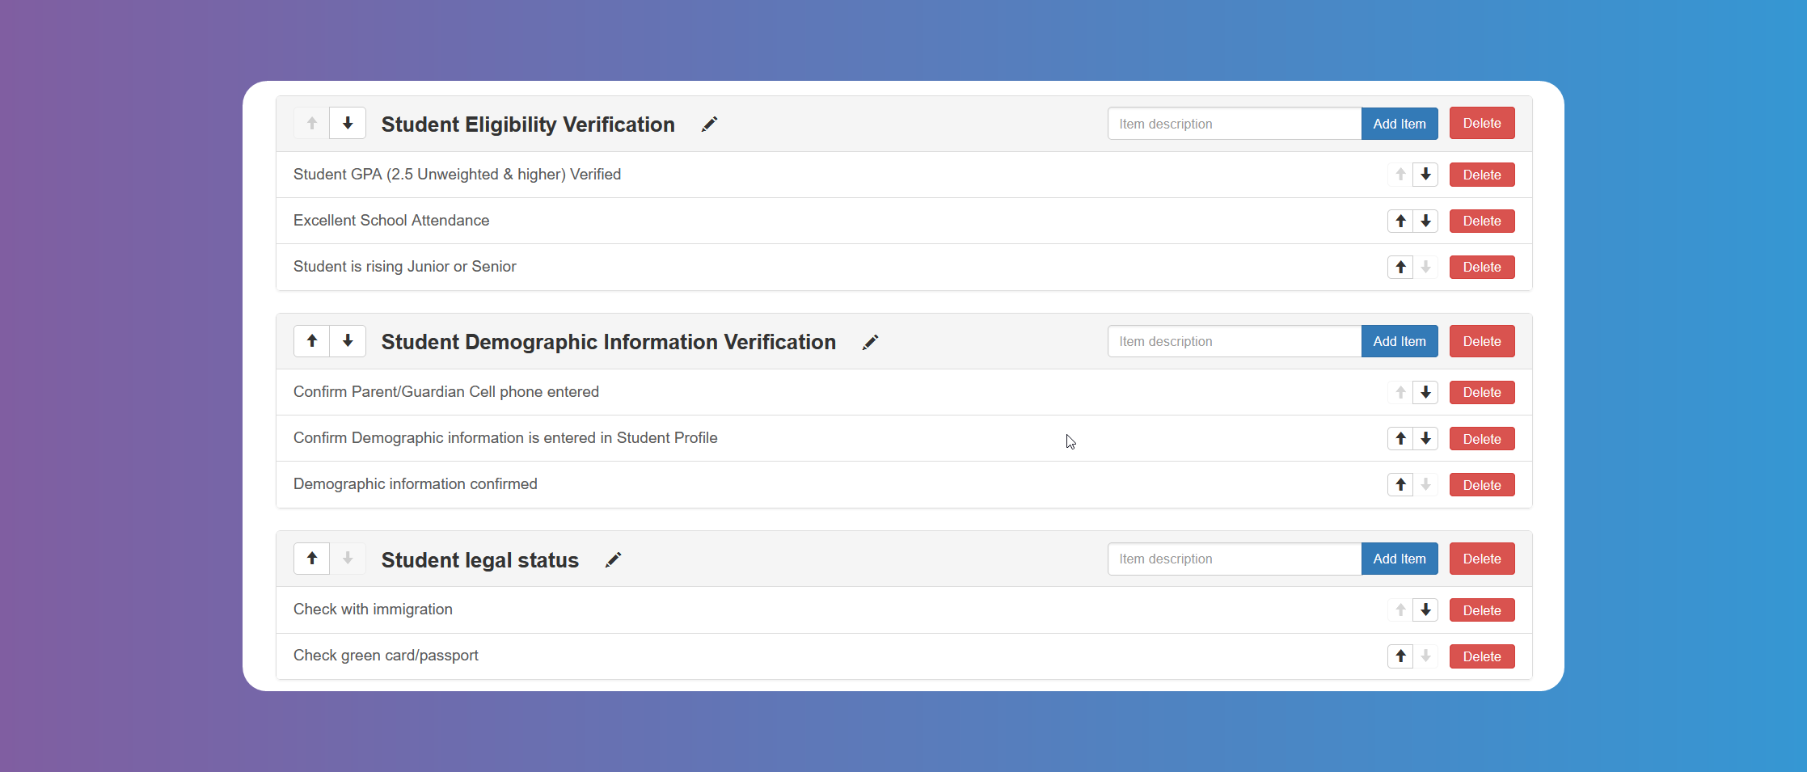The image size is (1807, 772).
Task: Move Student GPA item down
Action: click(1425, 174)
